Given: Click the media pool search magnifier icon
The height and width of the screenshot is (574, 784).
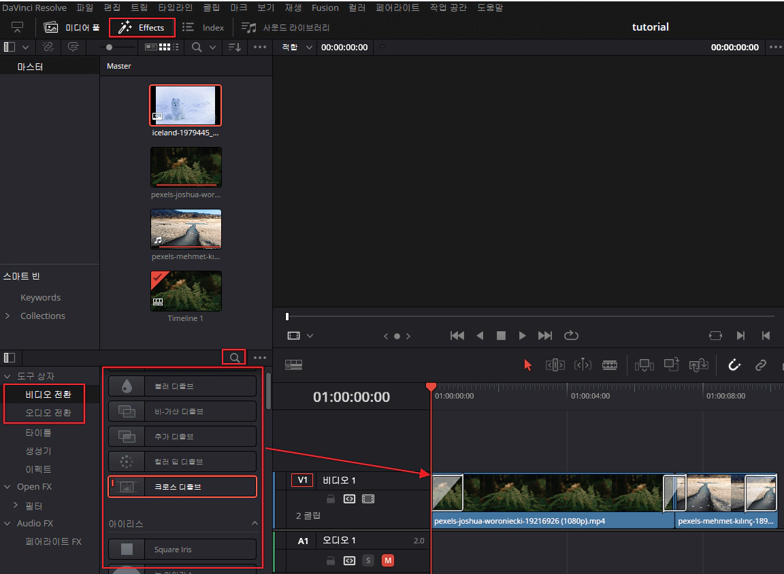Looking at the screenshot, I should coord(197,47).
